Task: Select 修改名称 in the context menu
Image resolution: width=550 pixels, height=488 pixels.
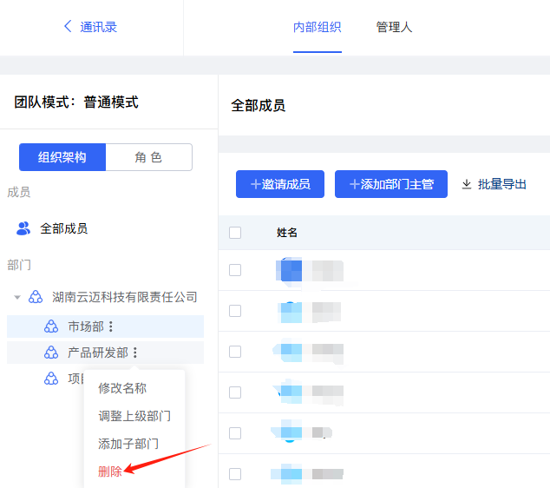Action: pos(122,388)
